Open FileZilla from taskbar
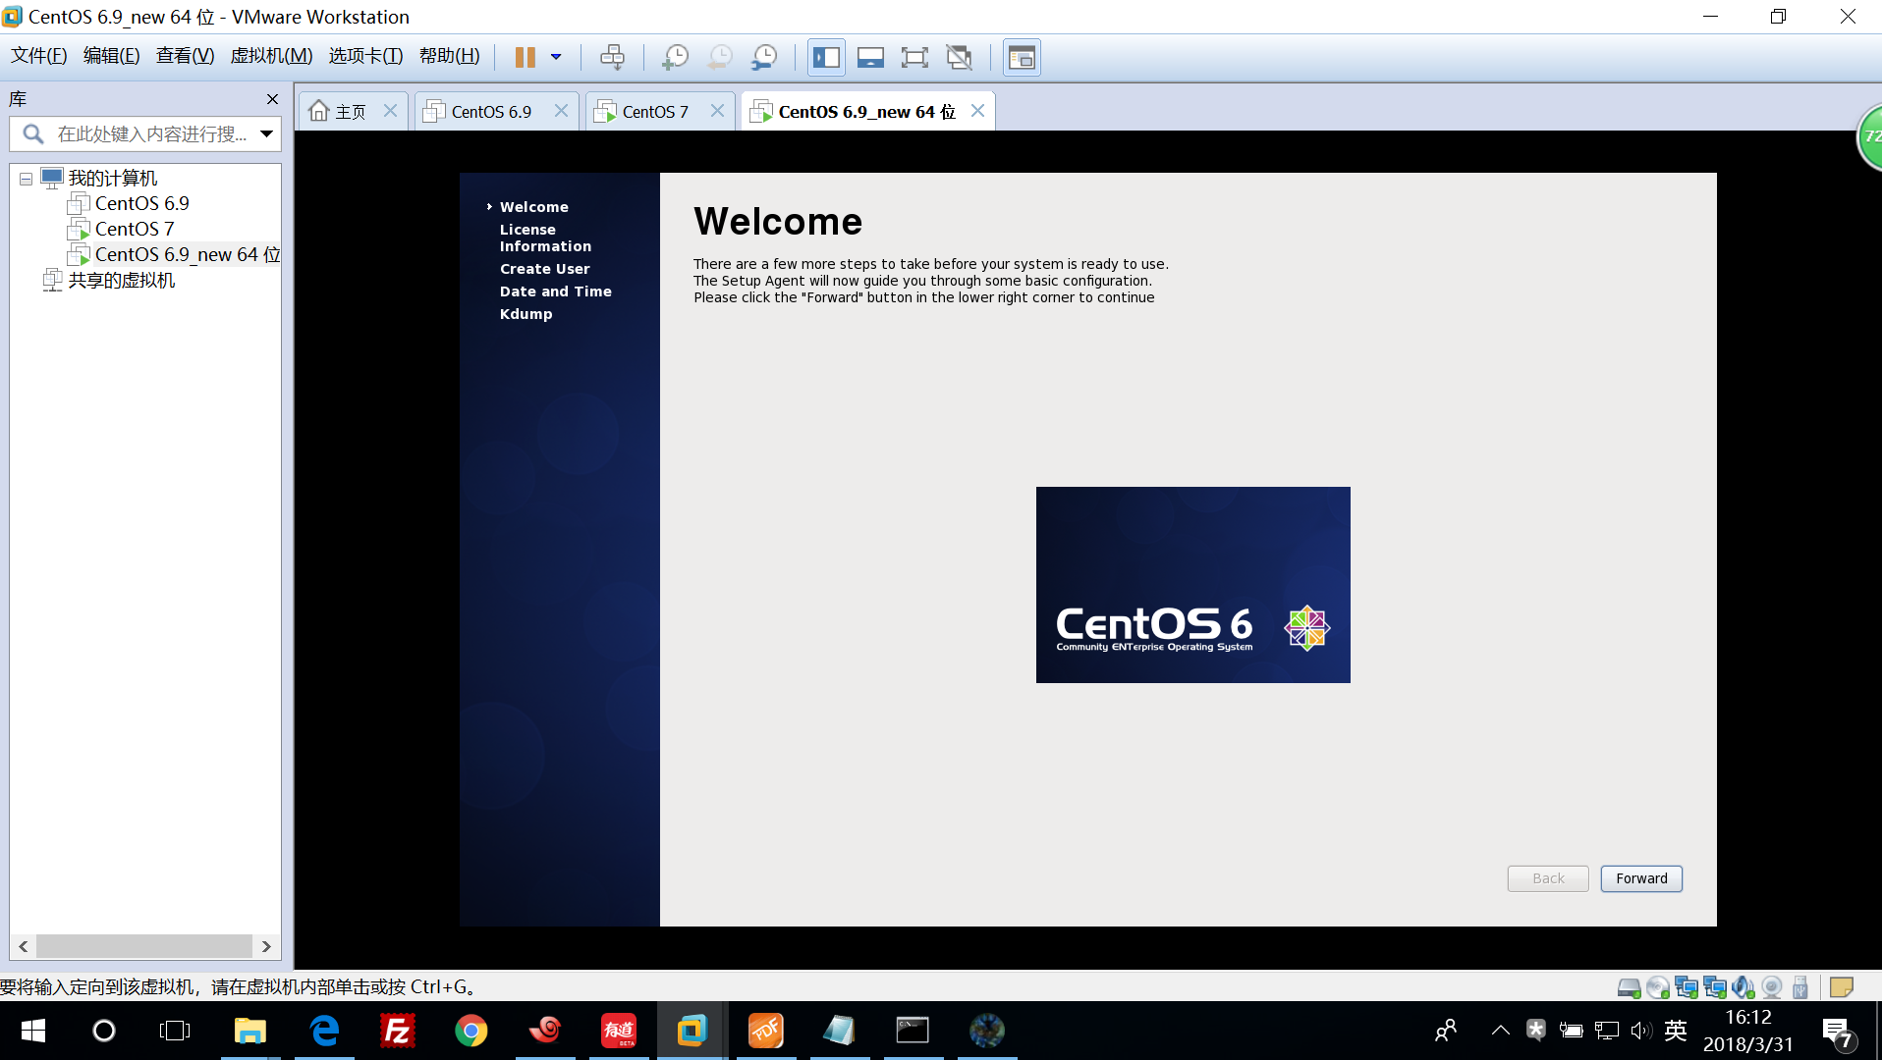 (x=398, y=1031)
